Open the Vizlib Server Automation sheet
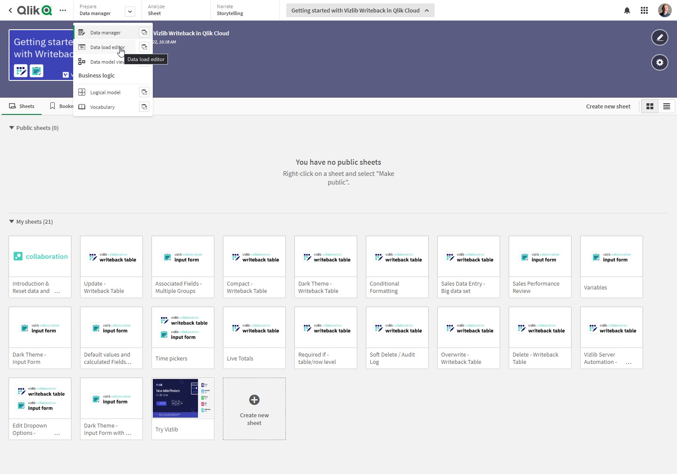Image resolution: width=677 pixels, height=474 pixels. pyautogui.click(x=612, y=338)
